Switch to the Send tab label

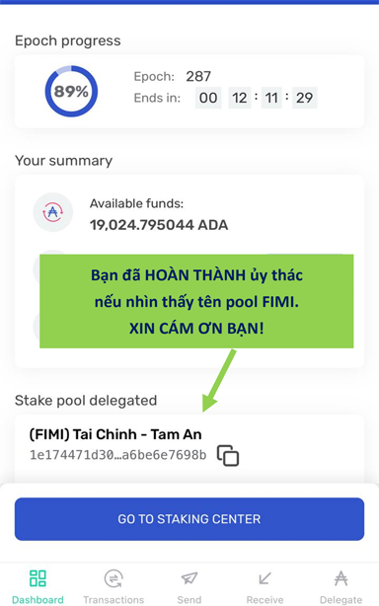(x=189, y=599)
